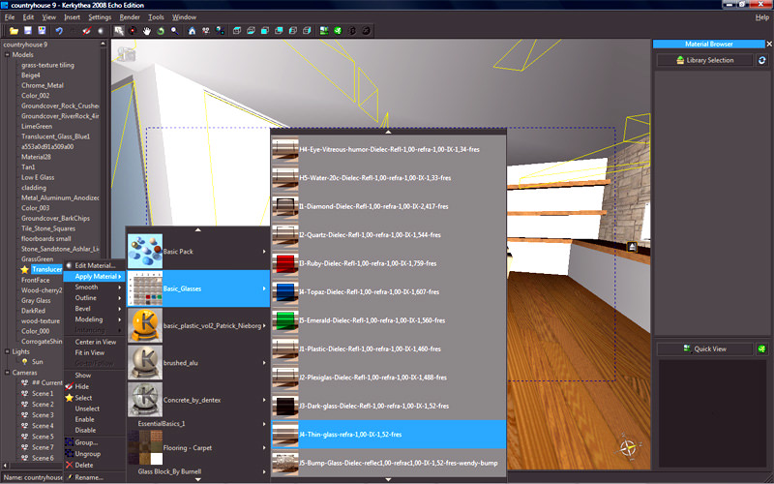Viewport: 774px width, 484px height.
Task: Activate the Zoom magnifier tool
Action: pos(175,31)
